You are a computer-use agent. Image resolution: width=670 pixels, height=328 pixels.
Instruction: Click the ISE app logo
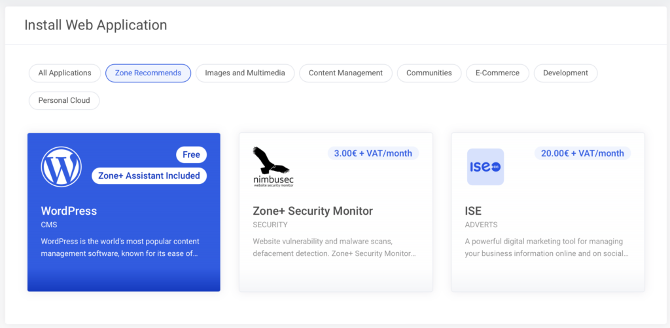click(x=485, y=166)
